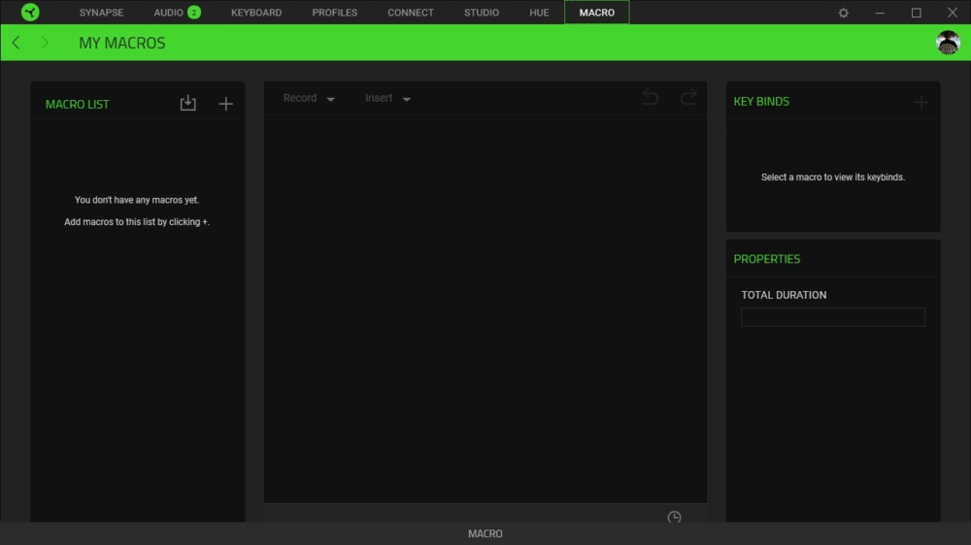This screenshot has width=971, height=545.
Task: Open the audio notification badge showing 2
Action: [x=194, y=13]
